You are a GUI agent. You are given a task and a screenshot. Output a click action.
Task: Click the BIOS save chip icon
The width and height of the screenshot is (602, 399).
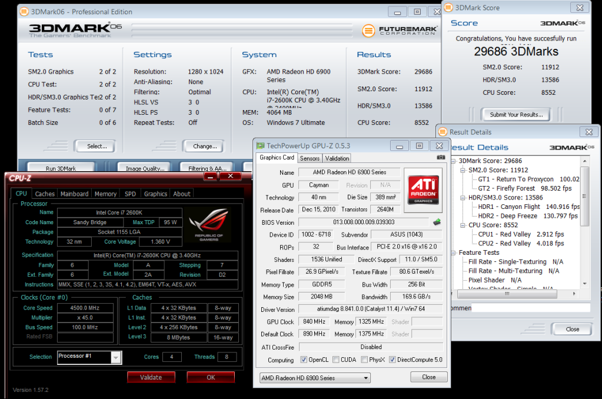(x=437, y=222)
